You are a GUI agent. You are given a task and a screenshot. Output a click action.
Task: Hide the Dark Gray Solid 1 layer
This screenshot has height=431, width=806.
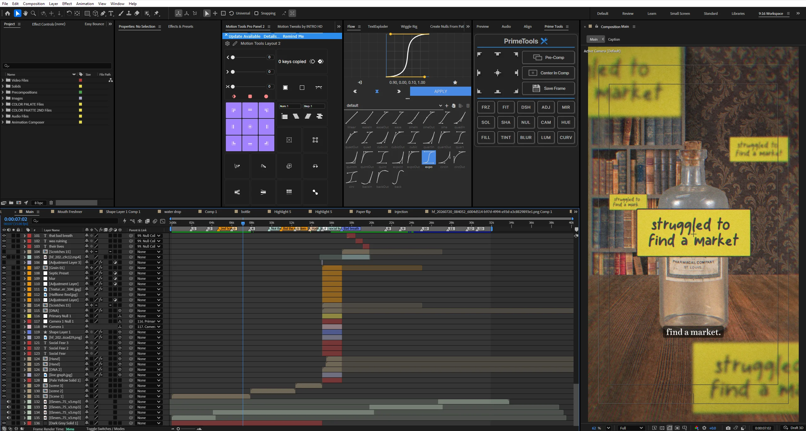tap(4, 423)
